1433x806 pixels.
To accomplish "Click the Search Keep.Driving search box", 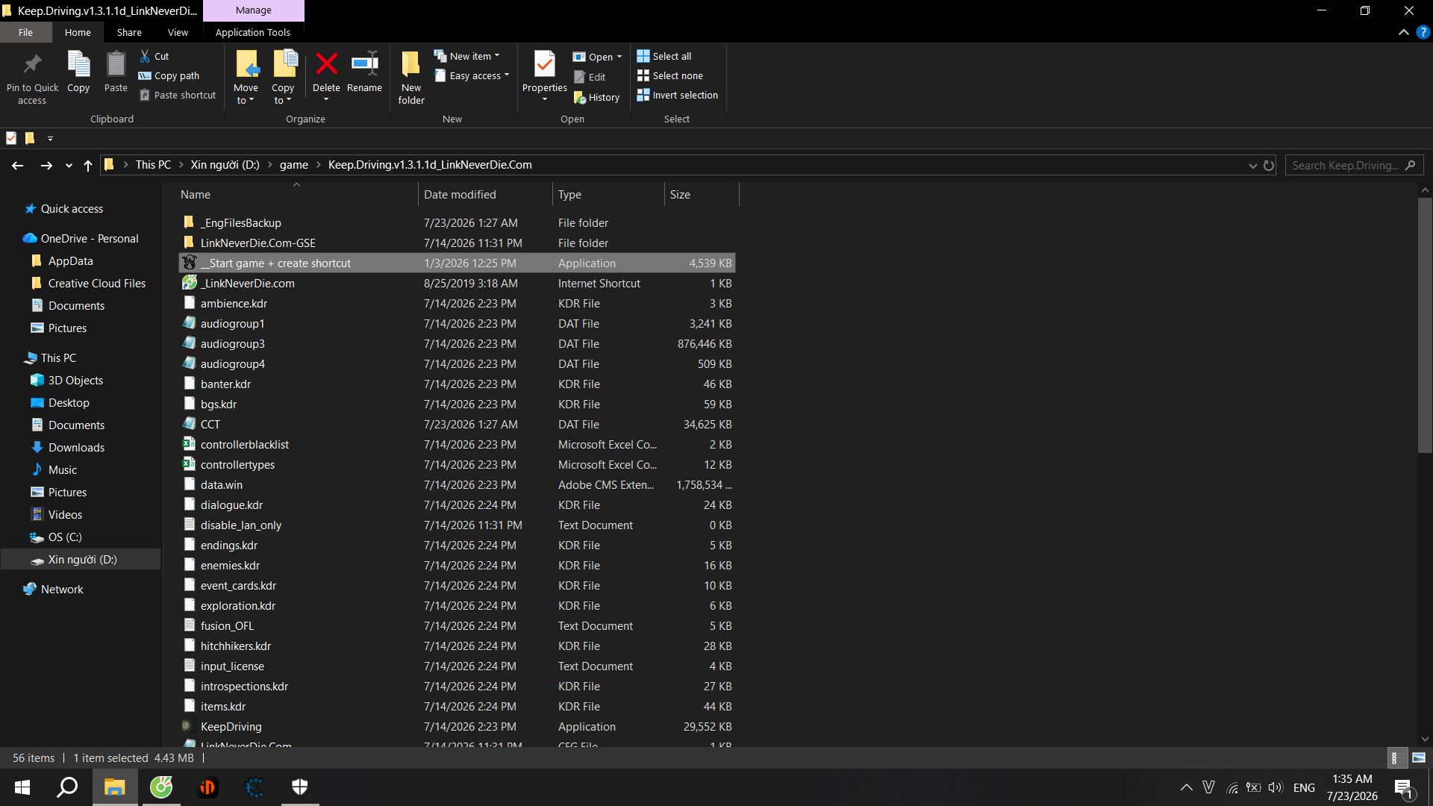I will (1354, 165).
